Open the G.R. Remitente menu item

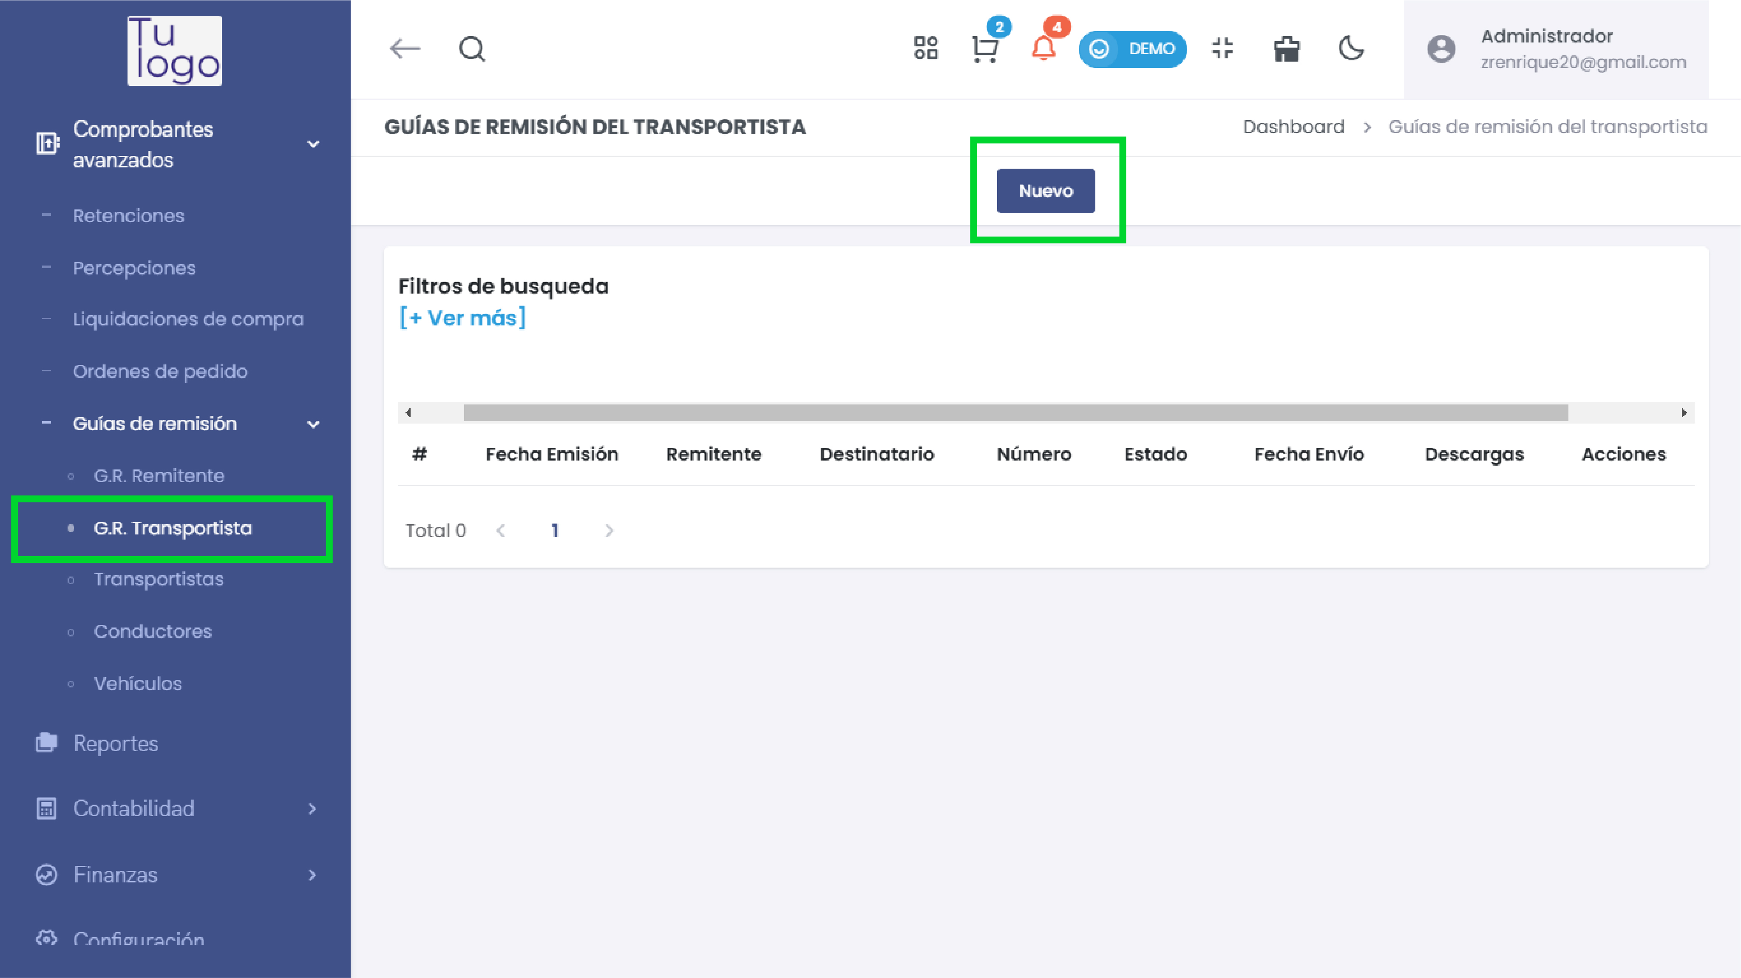click(x=159, y=475)
